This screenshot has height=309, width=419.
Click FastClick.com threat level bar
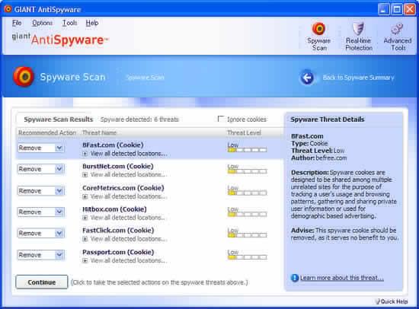pyautogui.click(x=247, y=235)
